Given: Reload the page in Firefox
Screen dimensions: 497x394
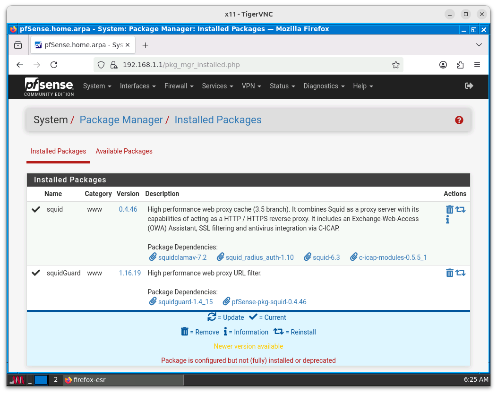Looking at the screenshot, I should pos(54,65).
